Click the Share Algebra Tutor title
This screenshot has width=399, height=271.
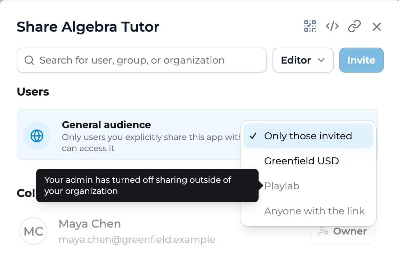tap(88, 27)
